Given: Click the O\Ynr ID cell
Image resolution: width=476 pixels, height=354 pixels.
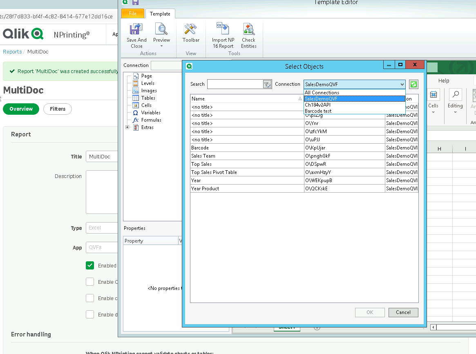Looking at the screenshot, I should click(344, 123).
